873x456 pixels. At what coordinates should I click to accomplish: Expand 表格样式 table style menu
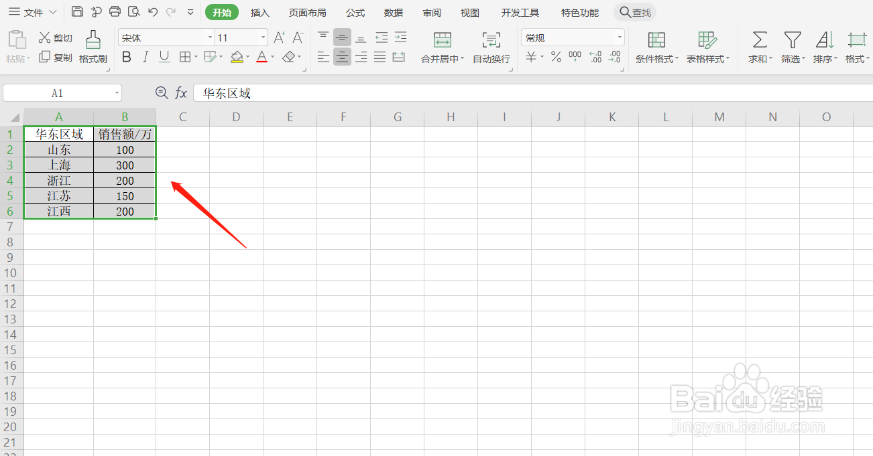tap(727, 59)
